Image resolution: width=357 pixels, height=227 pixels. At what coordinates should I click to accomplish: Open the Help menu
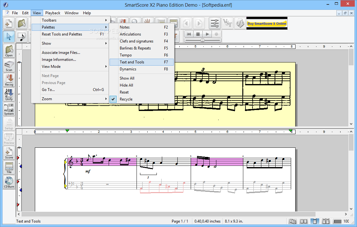(x=87, y=13)
